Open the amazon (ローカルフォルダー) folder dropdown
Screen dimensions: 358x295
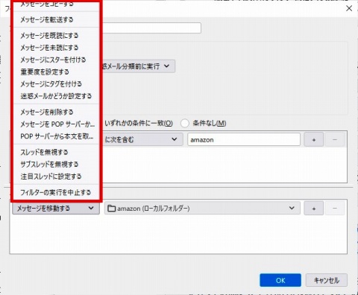(202, 208)
